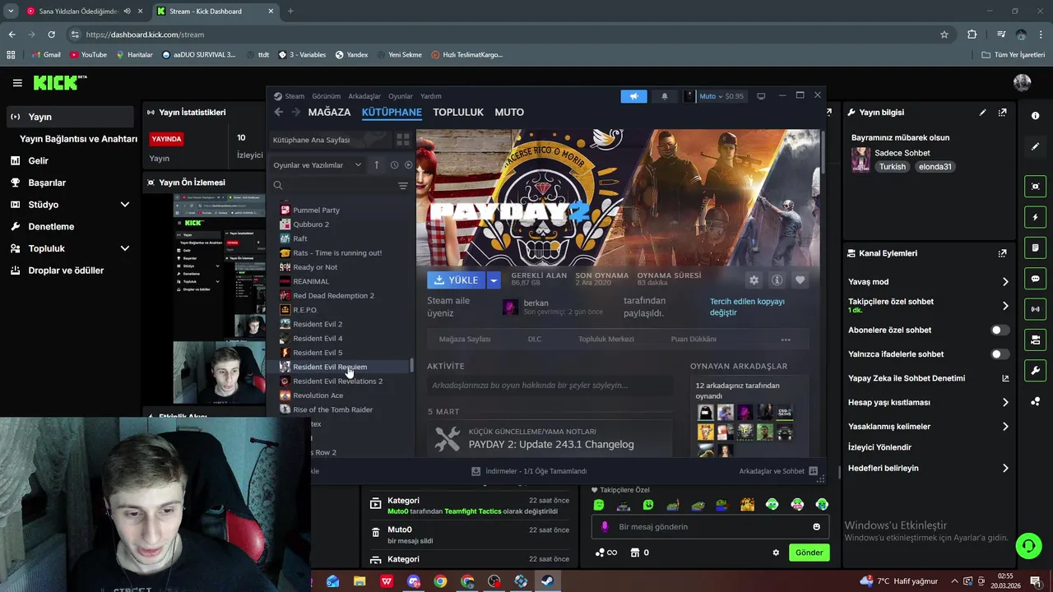Select Resident Evil Requiem in library
Viewport: 1053px width, 592px height.
point(330,367)
